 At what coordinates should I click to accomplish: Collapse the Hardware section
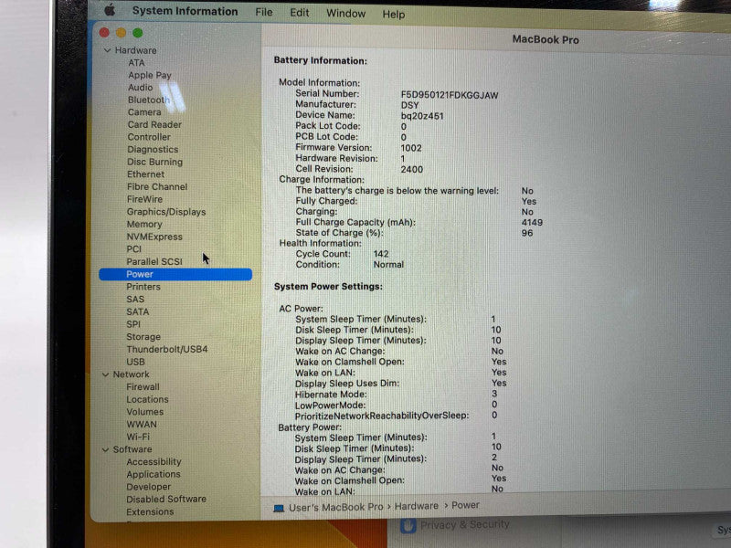tap(107, 50)
